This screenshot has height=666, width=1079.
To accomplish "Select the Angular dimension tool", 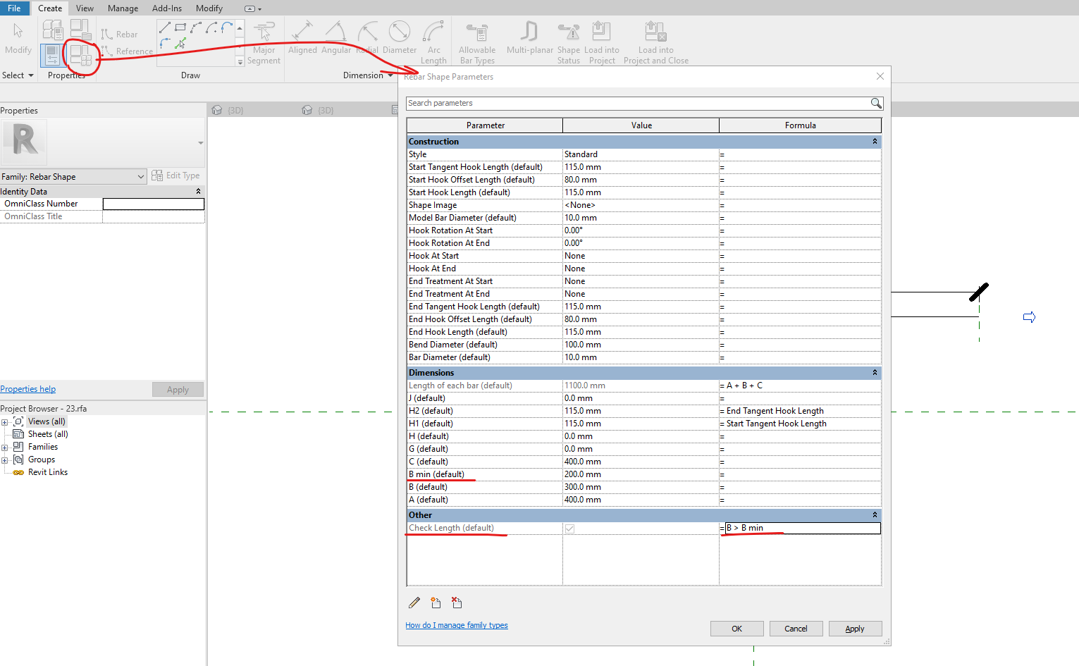I will [336, 39].
